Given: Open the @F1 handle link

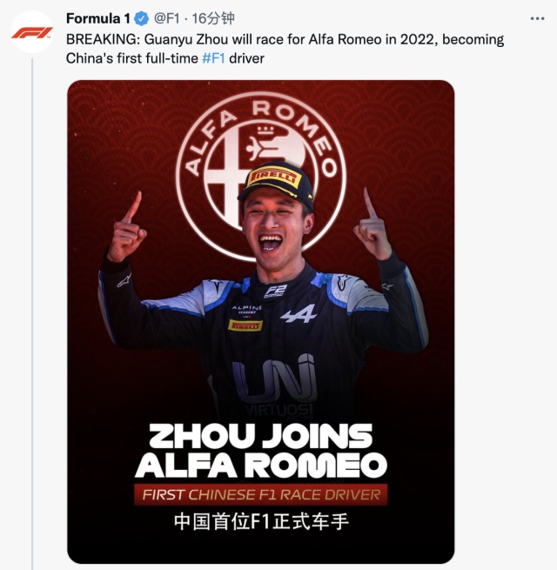Looking at the screenshot, I should coord(166,18).
